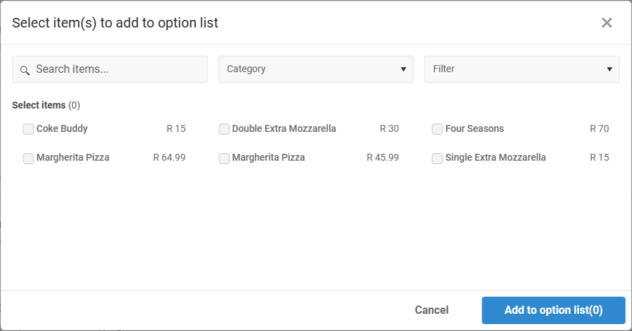Expand the Filter dropdown
632x331 pixels.
(521, 69)
